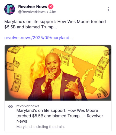Open the @RevolverNews handle

(32, 12)
